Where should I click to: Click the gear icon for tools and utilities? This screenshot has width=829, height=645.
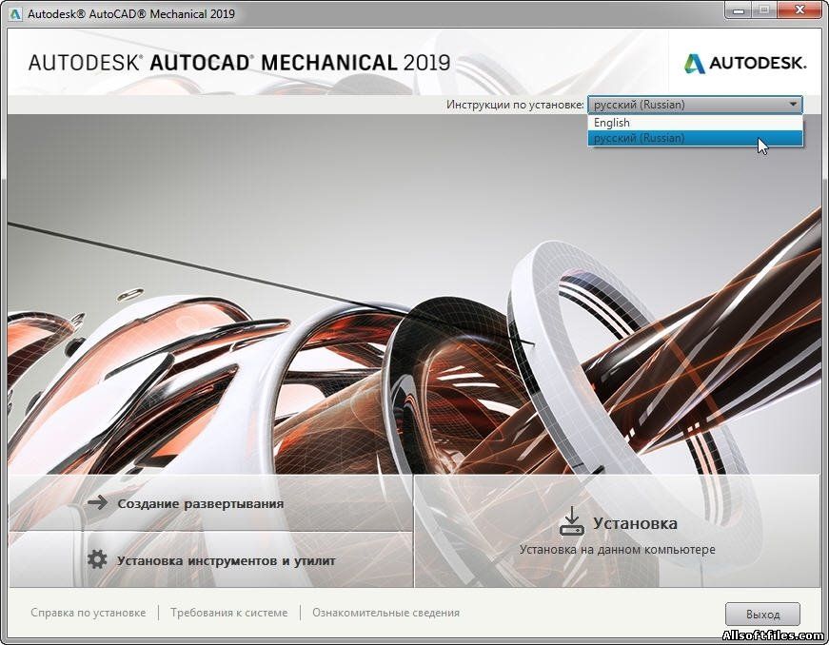[97, 560]
